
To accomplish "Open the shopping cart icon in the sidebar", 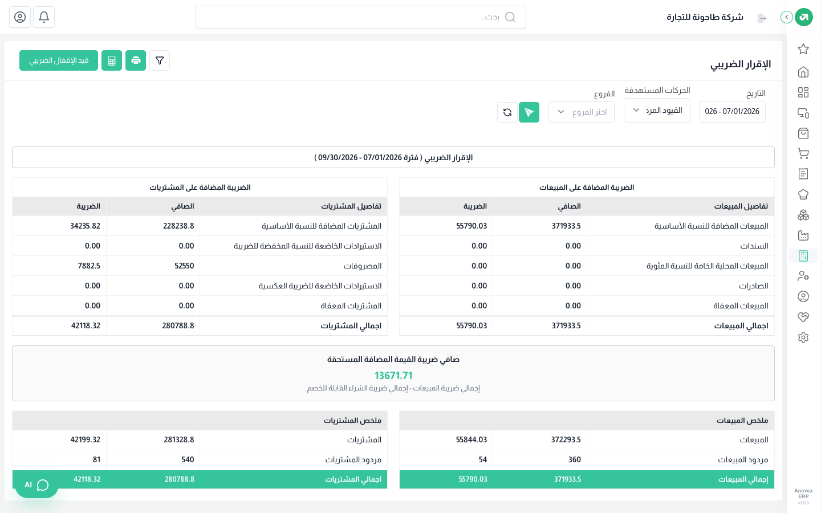I will tap(803, 153).
